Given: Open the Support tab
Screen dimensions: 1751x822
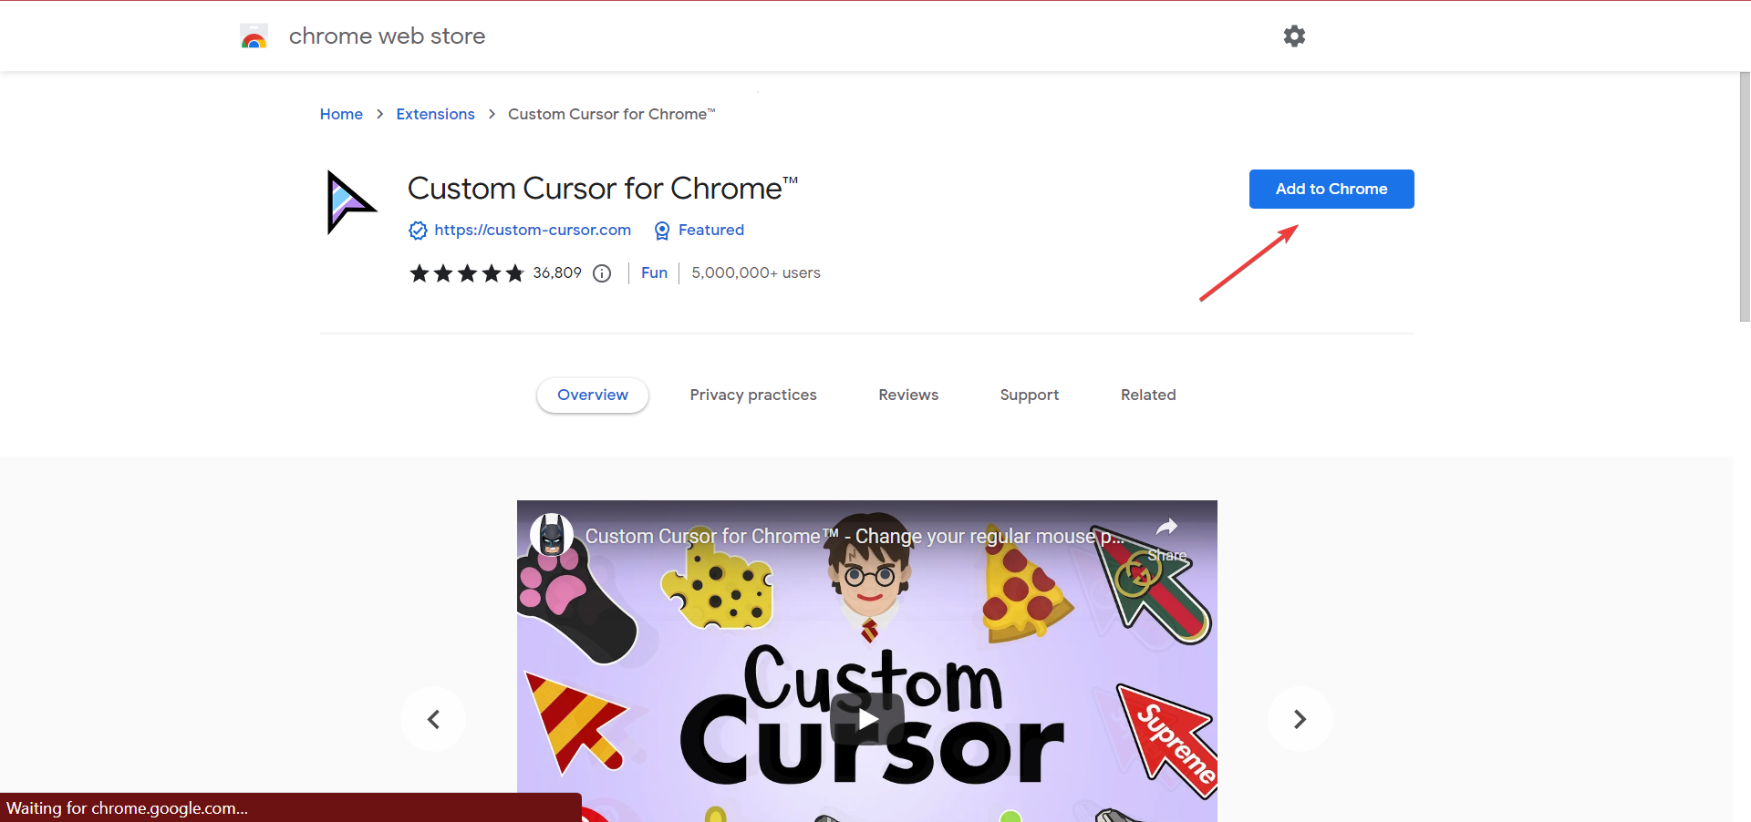Looking at the screenshot, I should click(x=1030, y=395).
